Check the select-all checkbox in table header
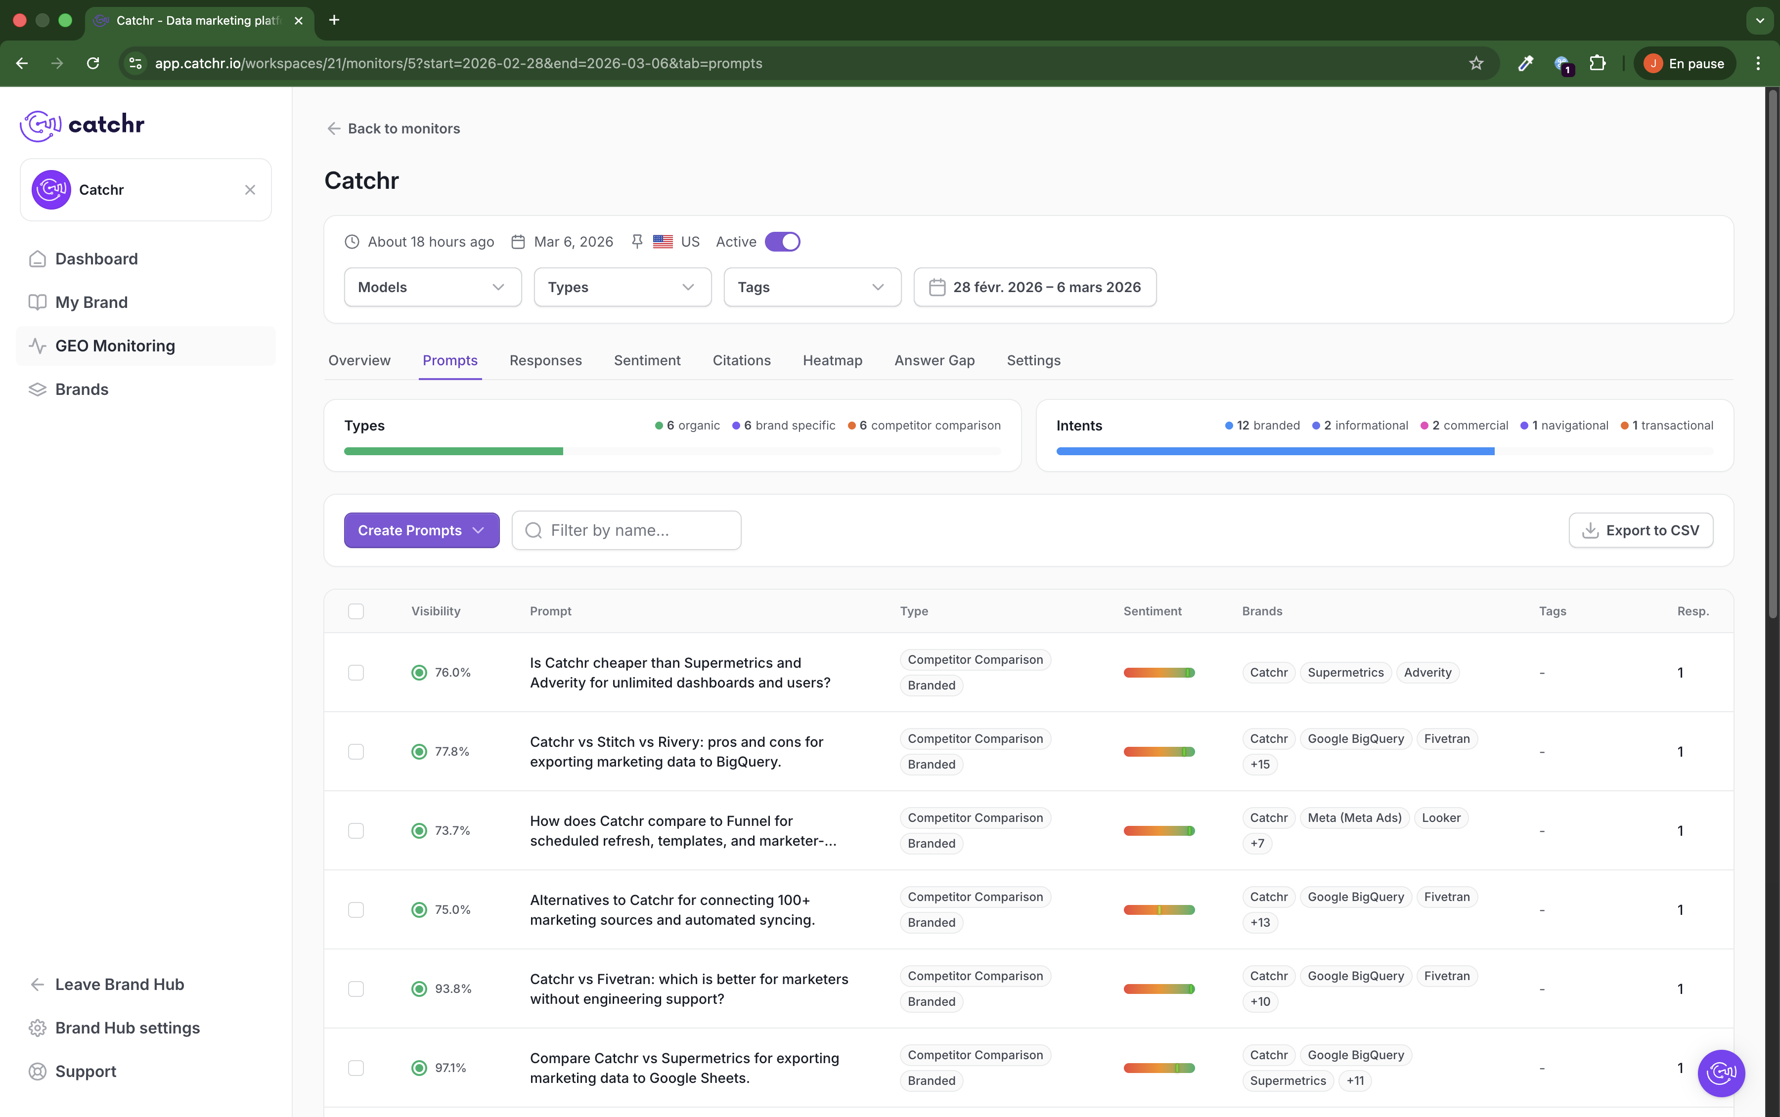 click(x=356, y=611)
